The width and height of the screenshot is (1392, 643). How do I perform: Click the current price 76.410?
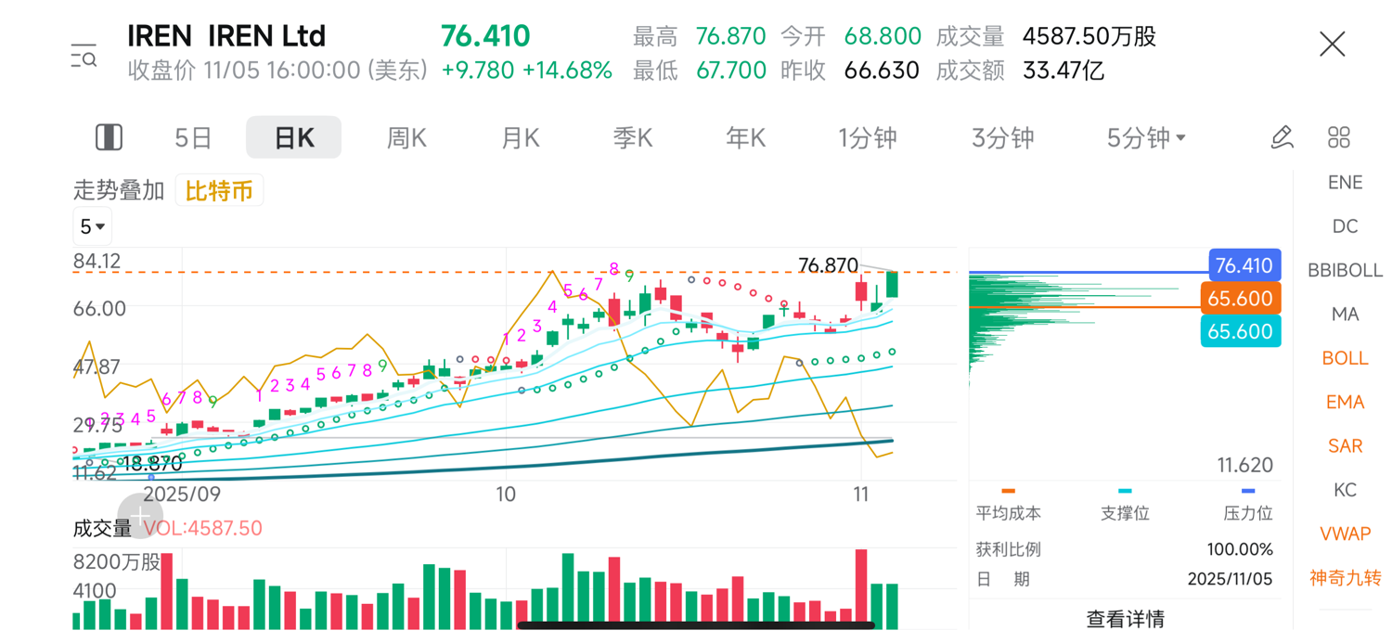click(485, 36)
